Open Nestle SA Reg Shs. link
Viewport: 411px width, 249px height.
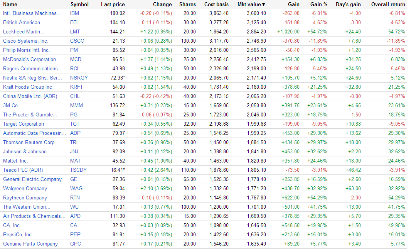32,78
